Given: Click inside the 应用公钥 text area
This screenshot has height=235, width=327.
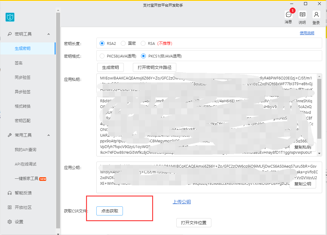Looking at the screenshot, I should [209, 177].
